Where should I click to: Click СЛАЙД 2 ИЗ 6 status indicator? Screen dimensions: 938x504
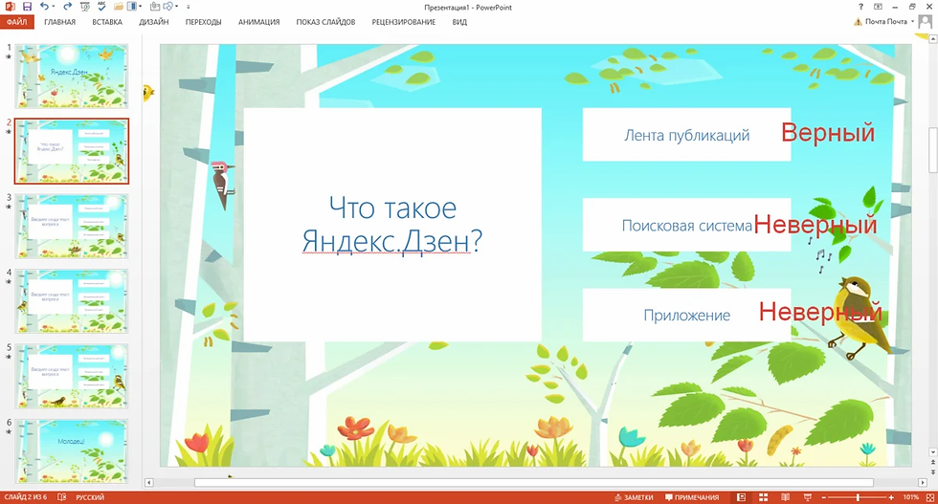pos(25,497)
